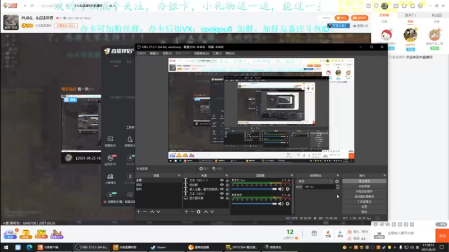Open the 文件(F) menu in OBS

pyautogui.click(x=141, y=53)
